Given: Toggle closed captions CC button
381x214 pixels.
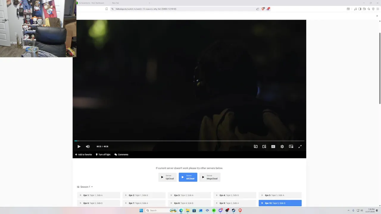Looking at the screenshot, I should click(x=273, y=147).
